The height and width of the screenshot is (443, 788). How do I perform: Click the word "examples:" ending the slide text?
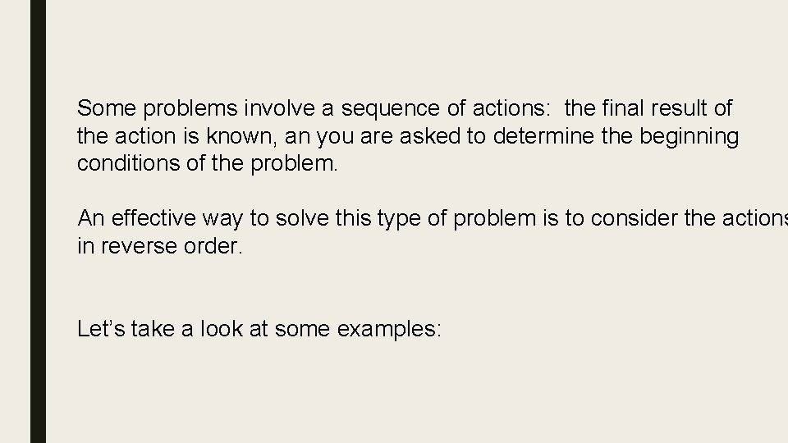click(x=389, y=330)
